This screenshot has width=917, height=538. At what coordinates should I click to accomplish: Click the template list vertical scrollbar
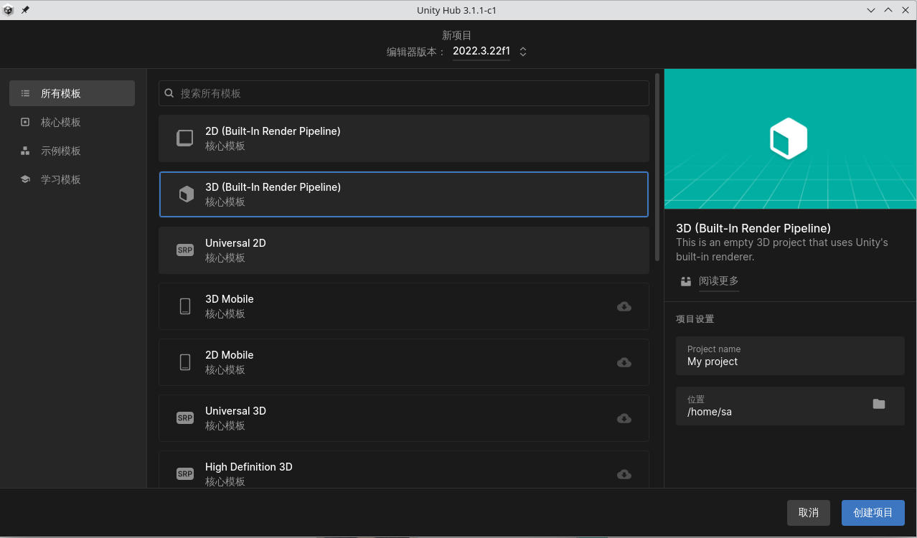[x=657, y=166]
